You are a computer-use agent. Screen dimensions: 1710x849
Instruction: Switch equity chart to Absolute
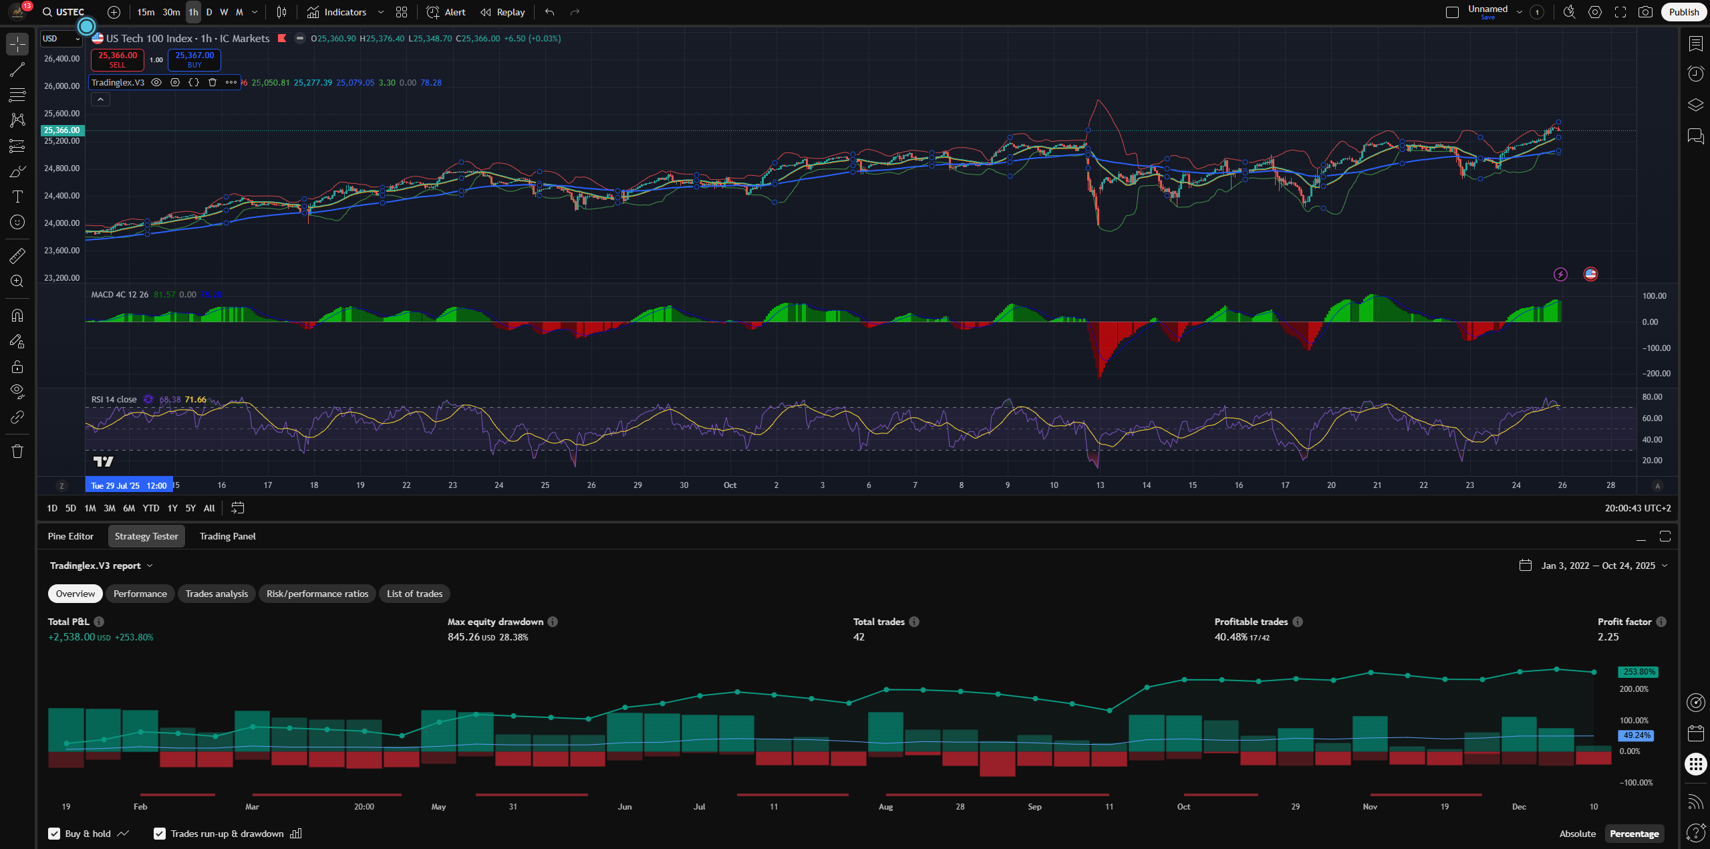tap(1577, 834)
